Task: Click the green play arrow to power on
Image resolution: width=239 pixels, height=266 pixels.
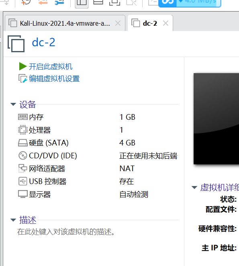Action: (x=23, y=66)
